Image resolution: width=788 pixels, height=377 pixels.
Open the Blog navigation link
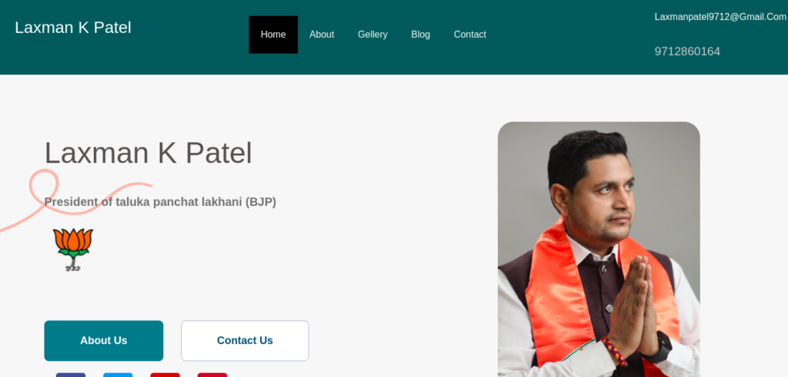pyautogui.click(x=421, y=35)
